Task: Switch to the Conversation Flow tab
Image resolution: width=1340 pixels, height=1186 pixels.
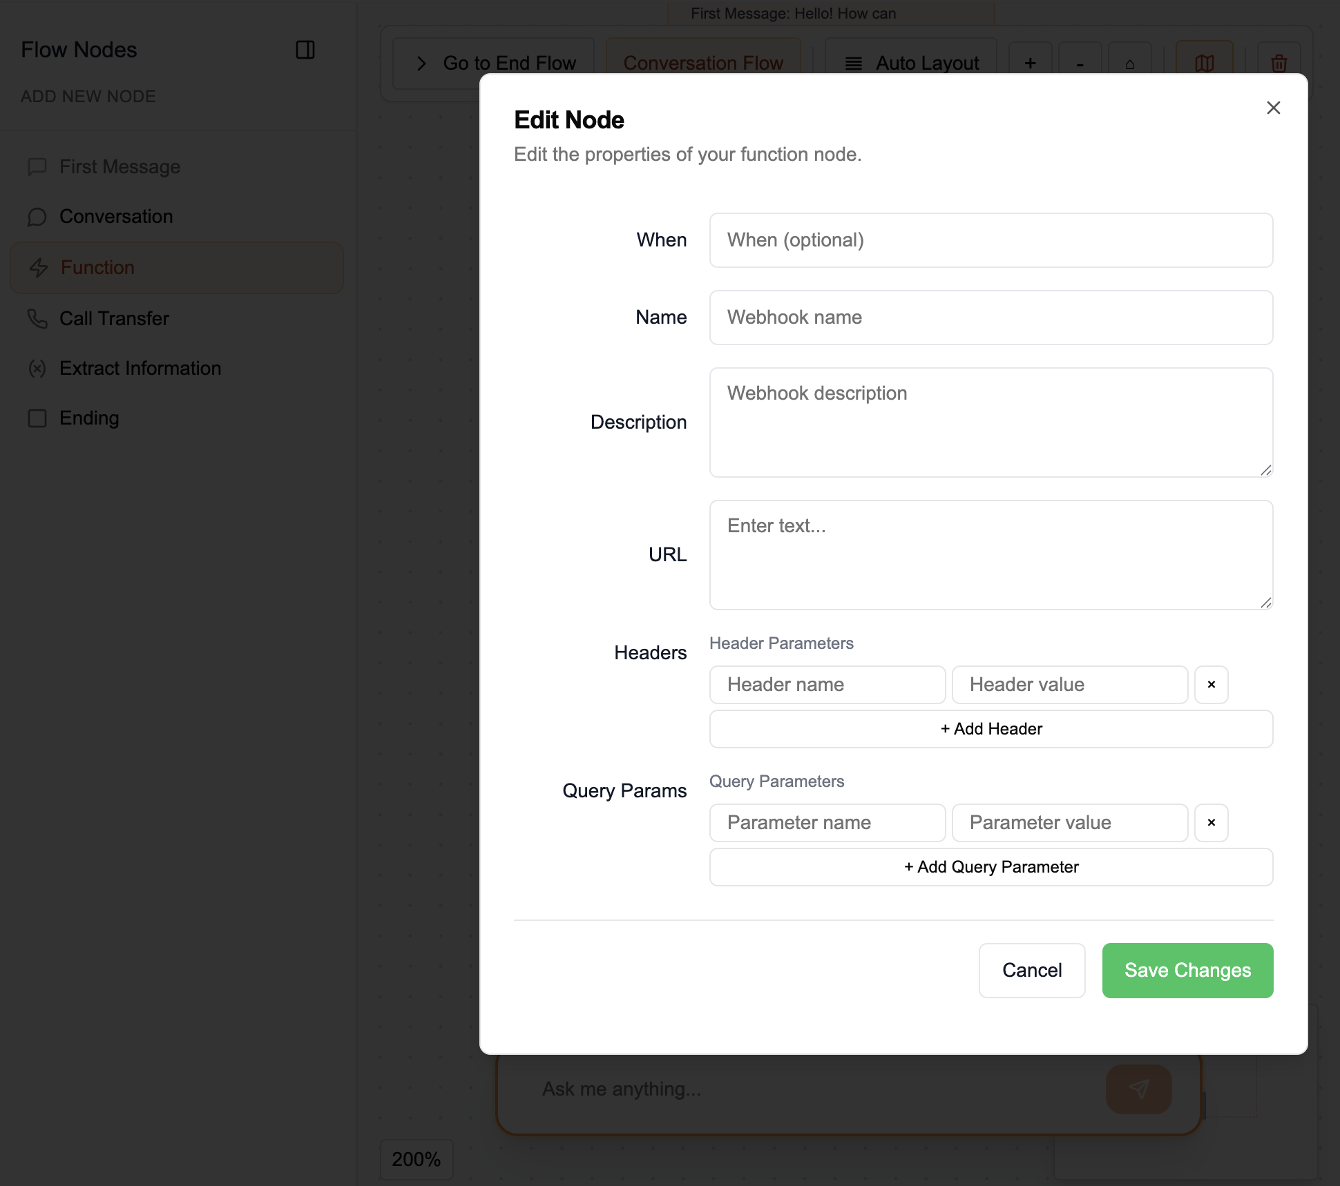Action: point(704,63)
